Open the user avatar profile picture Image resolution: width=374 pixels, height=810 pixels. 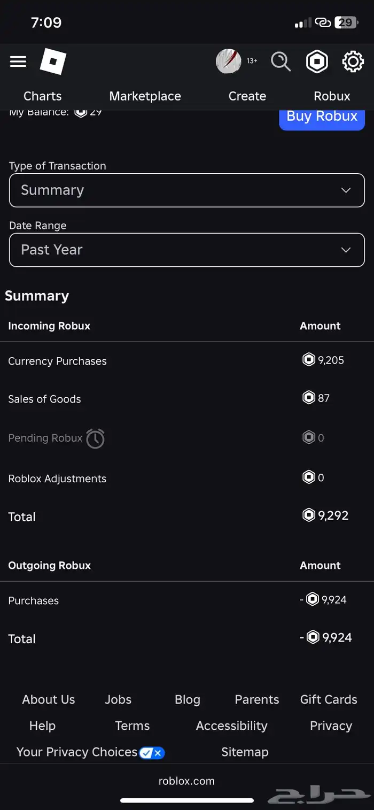click(x=228, y=61)
